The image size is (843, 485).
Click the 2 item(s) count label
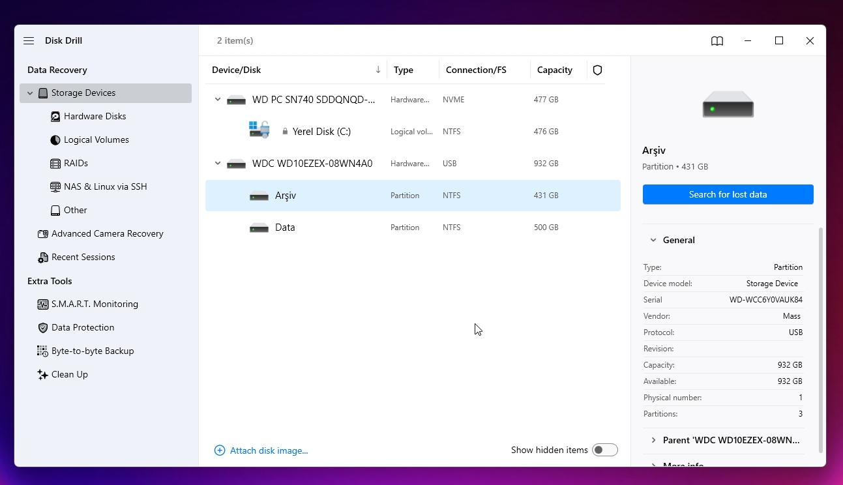[x=235, y=40]
